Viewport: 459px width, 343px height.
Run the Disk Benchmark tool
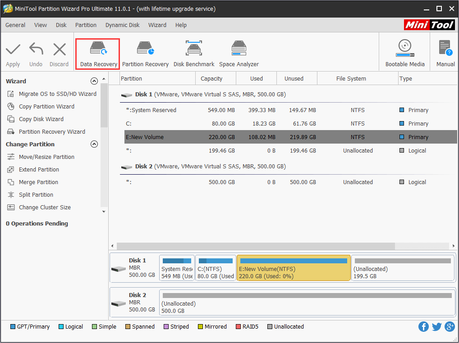point(194,54)
